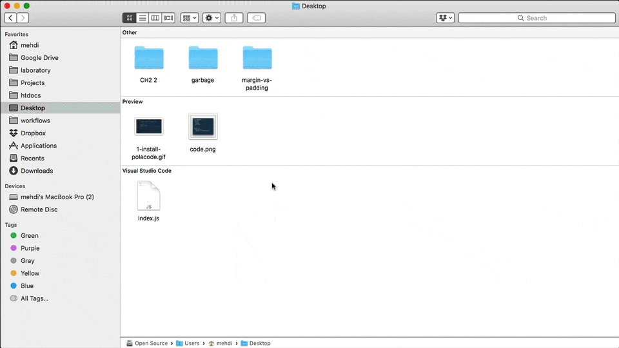Click the Search field
The image size is (619, 348).
click(x=536, y=18)
